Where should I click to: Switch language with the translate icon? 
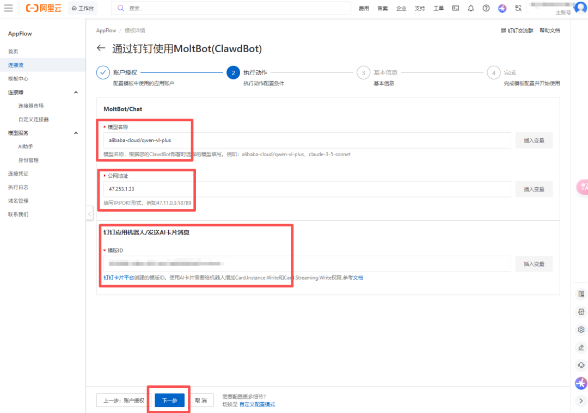(518, 8)
